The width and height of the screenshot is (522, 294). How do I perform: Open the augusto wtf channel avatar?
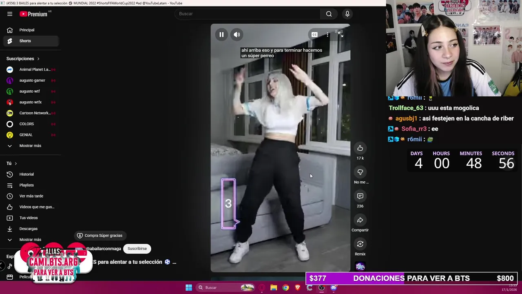pyautogui.click(x=10, y=91)
